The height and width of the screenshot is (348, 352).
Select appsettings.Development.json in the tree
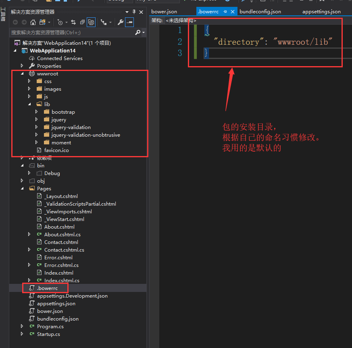(x=72, y=296)
